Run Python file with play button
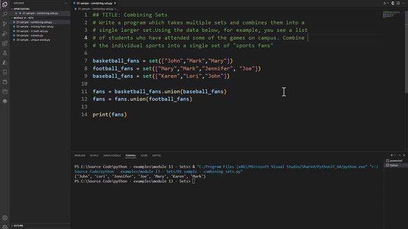This screenshot has height=229, width=408. [x=384, y=3]
